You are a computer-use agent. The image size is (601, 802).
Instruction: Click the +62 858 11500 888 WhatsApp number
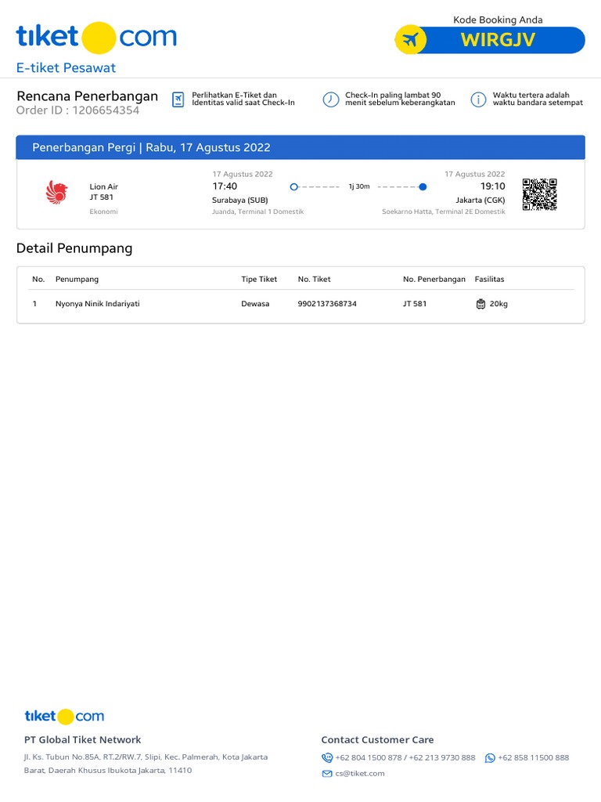click(534, 757)
